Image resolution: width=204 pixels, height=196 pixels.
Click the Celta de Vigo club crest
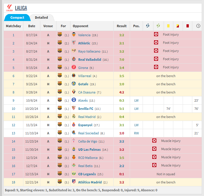(x=74, y=141)
